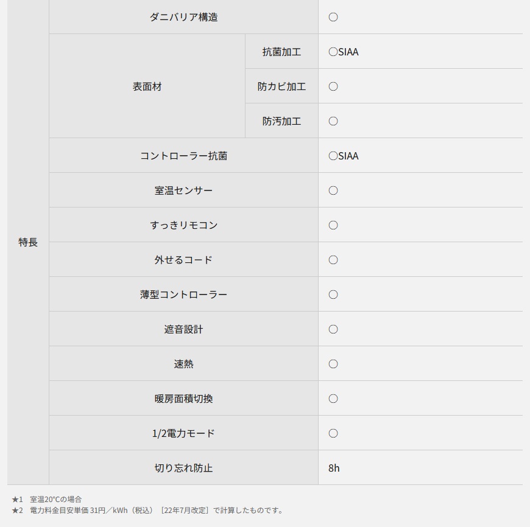Click the circle mark beside すっきリモコン
Viewport: 530px width, 527px height.
[x=333, y=225]
